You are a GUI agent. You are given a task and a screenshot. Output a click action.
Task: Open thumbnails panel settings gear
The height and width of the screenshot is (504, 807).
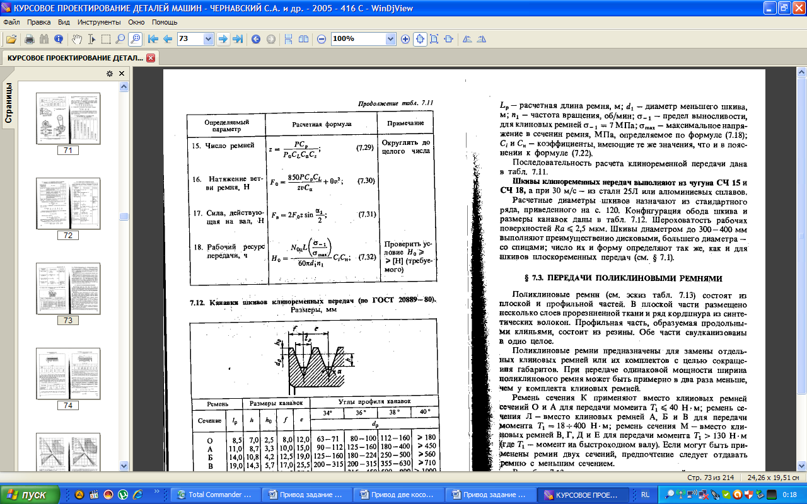coord(109,74)
